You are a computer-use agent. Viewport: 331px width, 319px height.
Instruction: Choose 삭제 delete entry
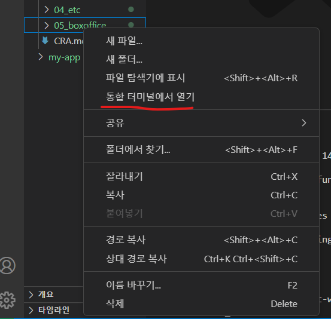point(201,304)
